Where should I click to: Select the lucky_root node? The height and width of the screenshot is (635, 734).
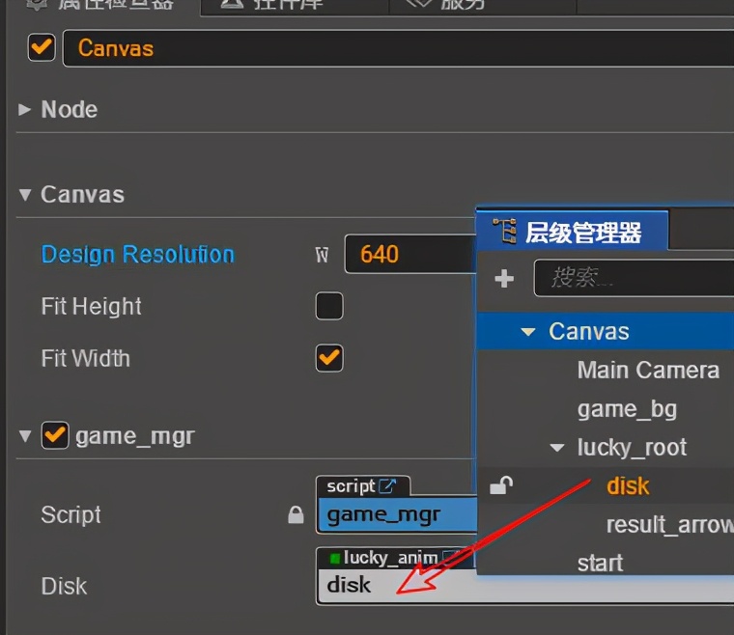click(x=632, y=448)
